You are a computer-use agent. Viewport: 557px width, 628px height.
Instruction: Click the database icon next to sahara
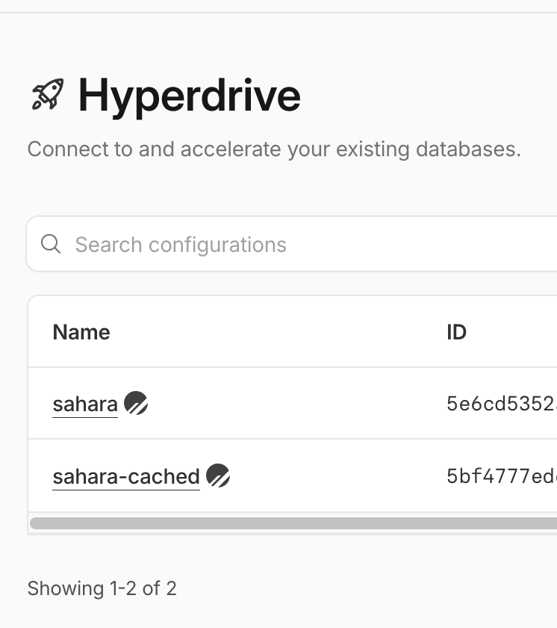(136, 403)
